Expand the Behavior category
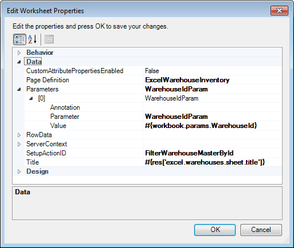The height and width of the screenshot is (248, 294). click(19, 53)
